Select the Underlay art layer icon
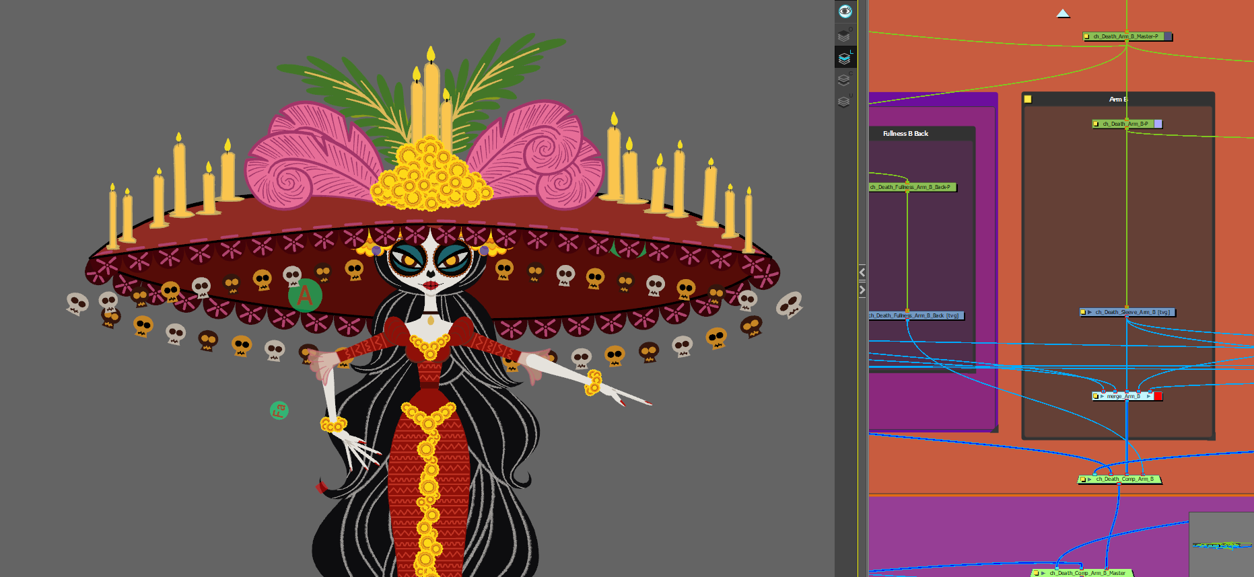 tap(845, 102)
